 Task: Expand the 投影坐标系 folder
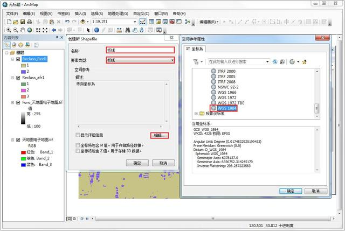point(196,114)
